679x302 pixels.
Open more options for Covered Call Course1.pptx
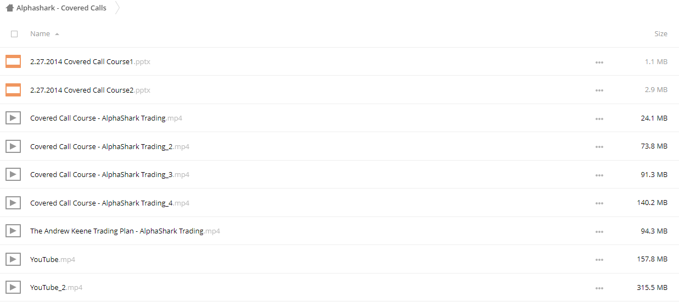tap(599, 62)
